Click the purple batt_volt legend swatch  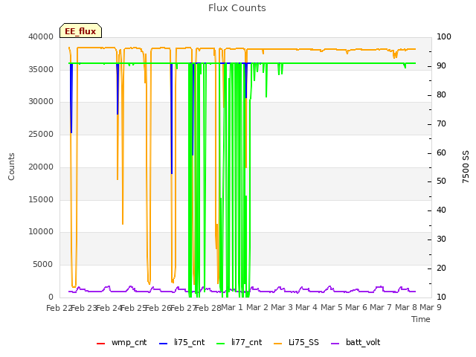(x=335, y=344)
